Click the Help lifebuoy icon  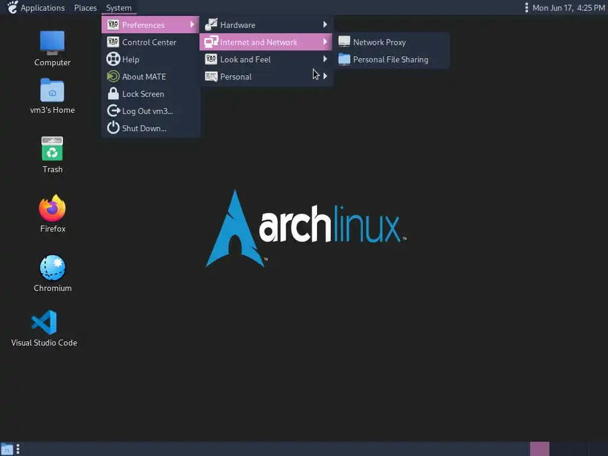(x=113, y=59)
